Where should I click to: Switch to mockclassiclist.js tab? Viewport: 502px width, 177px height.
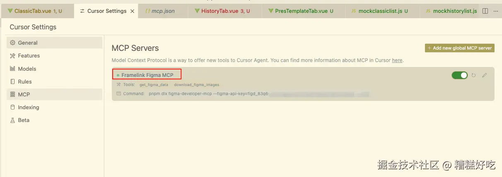click(x=383, y=11)
